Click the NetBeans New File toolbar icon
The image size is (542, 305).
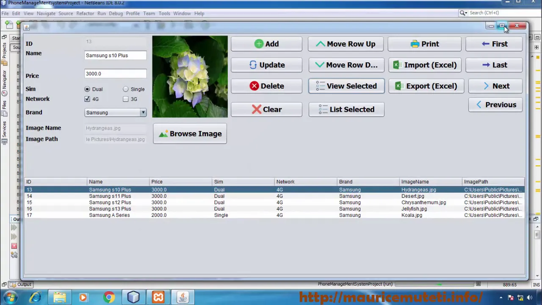(9, 25)
